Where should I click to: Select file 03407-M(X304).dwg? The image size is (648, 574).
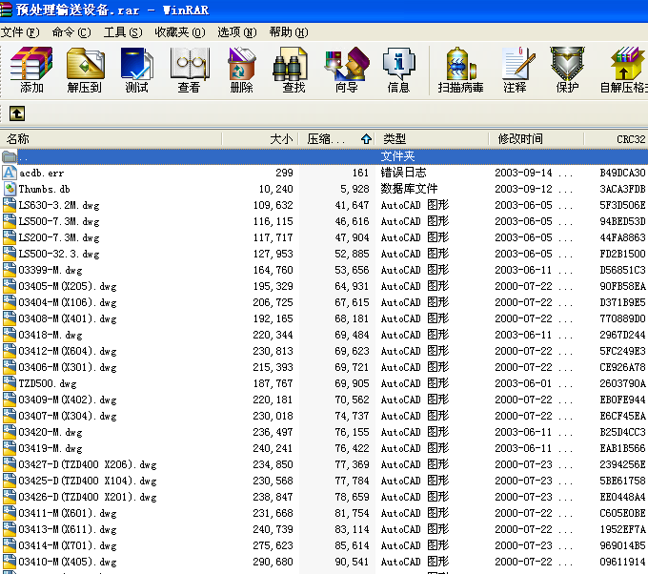click(68, 416)
